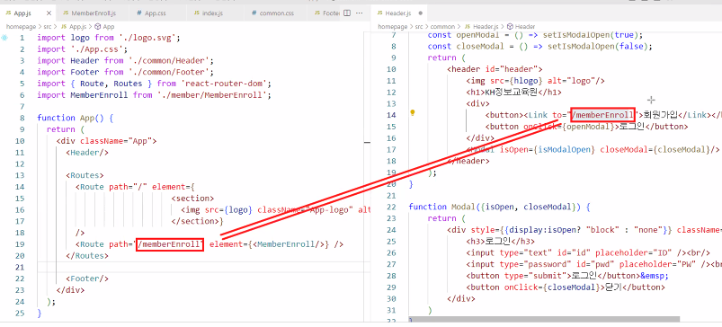Click line number 14 in Header.js gutter
Screen dimensions: 722x327
(x=391, y=115)
